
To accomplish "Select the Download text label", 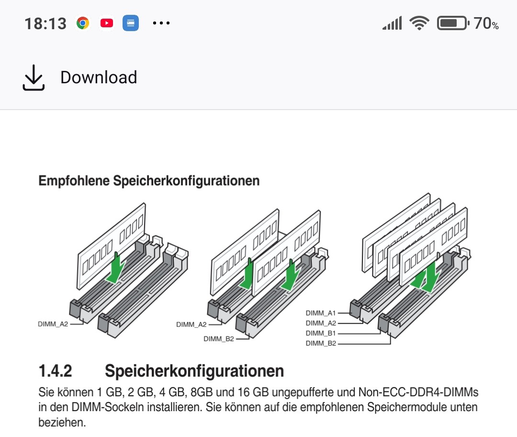I will (x=99, y=77).
